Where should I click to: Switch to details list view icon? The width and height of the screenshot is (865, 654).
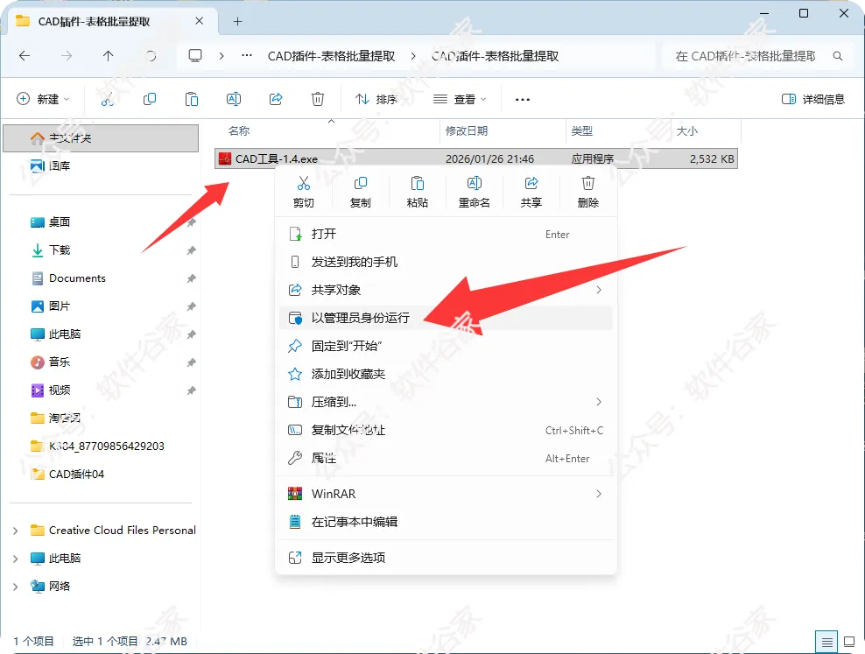(x=826, y=642)
